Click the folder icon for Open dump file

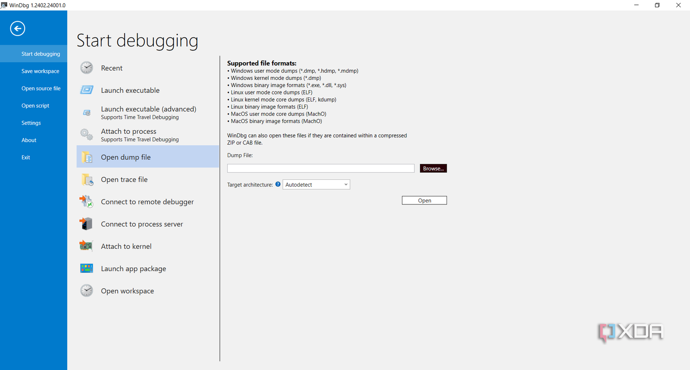[x=87, y=157]
